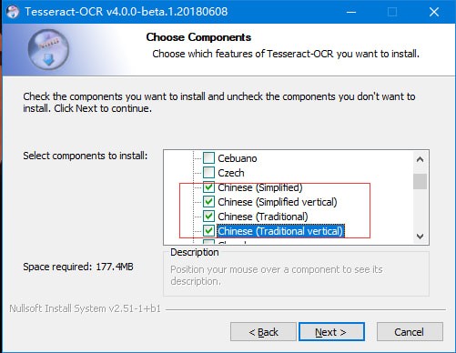
Task: Click the Tesseract-OCR title bar icon
Action: [12, 12]
